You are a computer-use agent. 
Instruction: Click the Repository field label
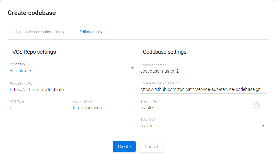[x=19, y=64]
